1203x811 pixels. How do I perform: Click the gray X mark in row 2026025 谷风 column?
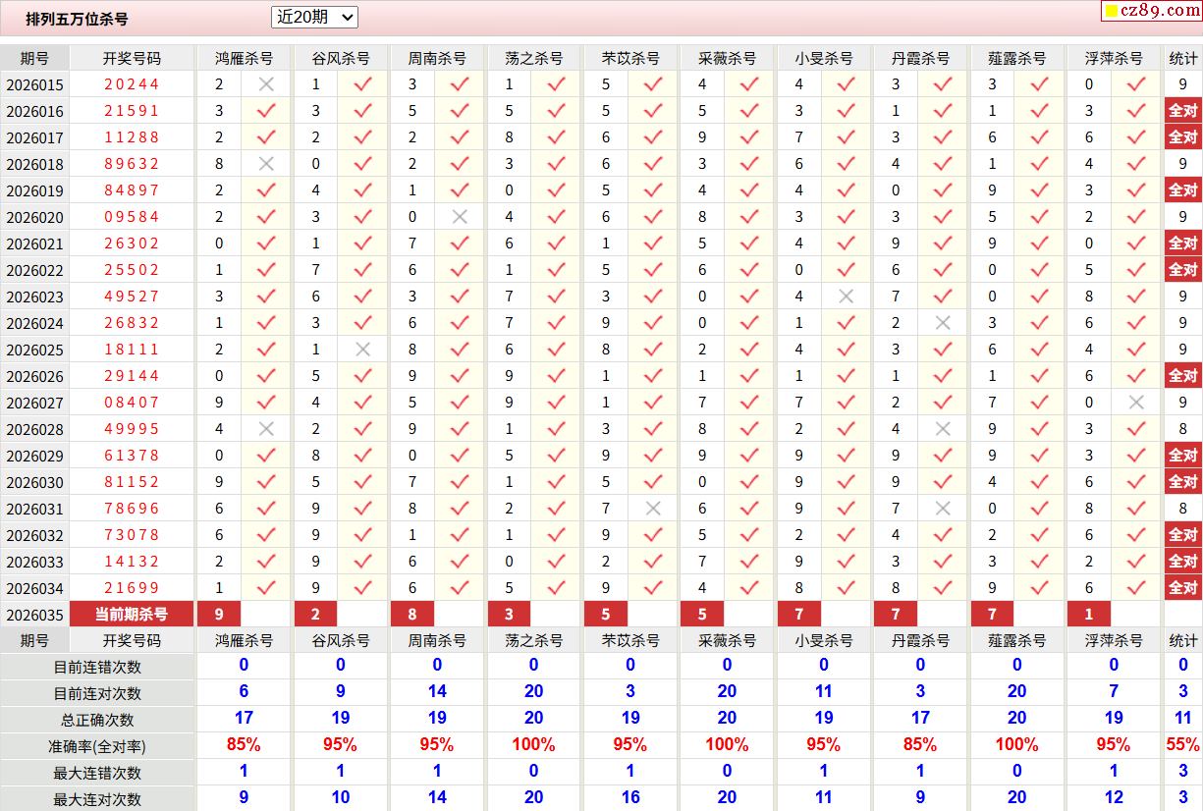coord(362,350)
